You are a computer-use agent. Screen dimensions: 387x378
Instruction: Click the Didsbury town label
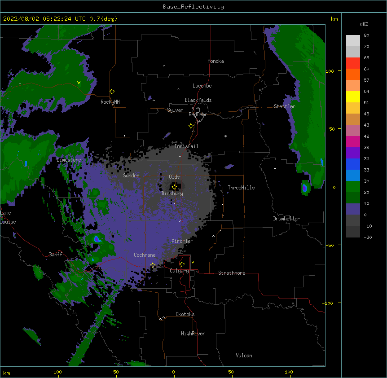coord(172,193)
